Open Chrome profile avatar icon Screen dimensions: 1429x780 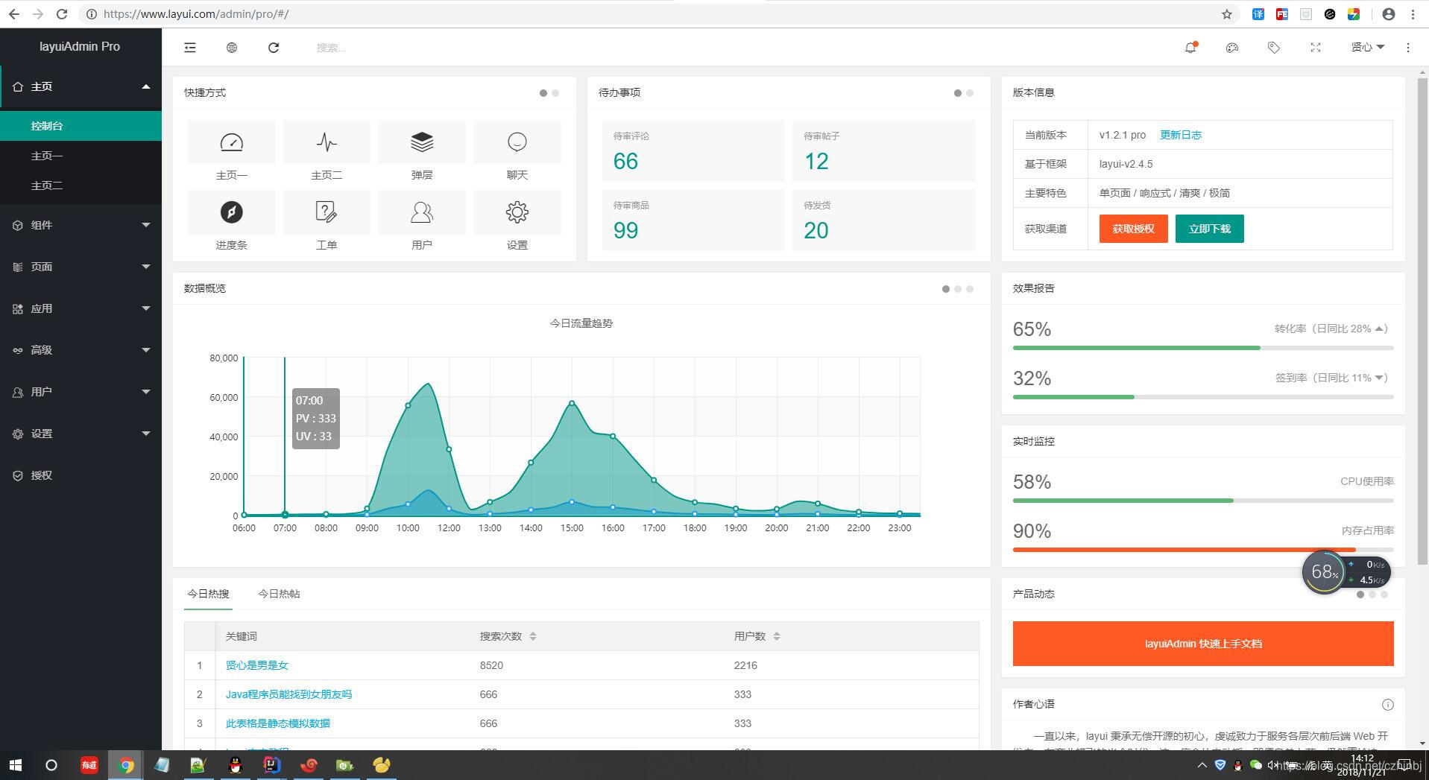(1389, 14)
